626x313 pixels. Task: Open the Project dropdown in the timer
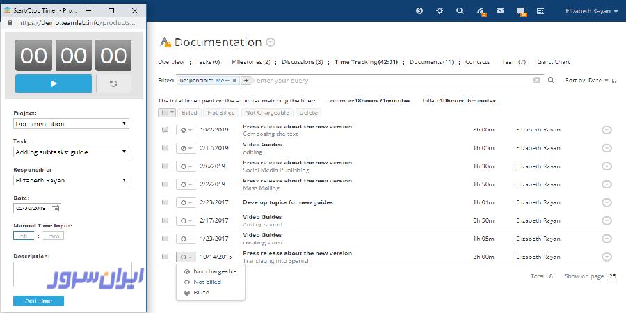[71, 124]
